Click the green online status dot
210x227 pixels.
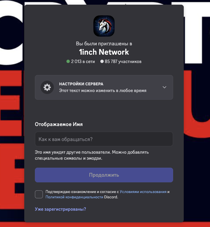[x=68, y=61]
